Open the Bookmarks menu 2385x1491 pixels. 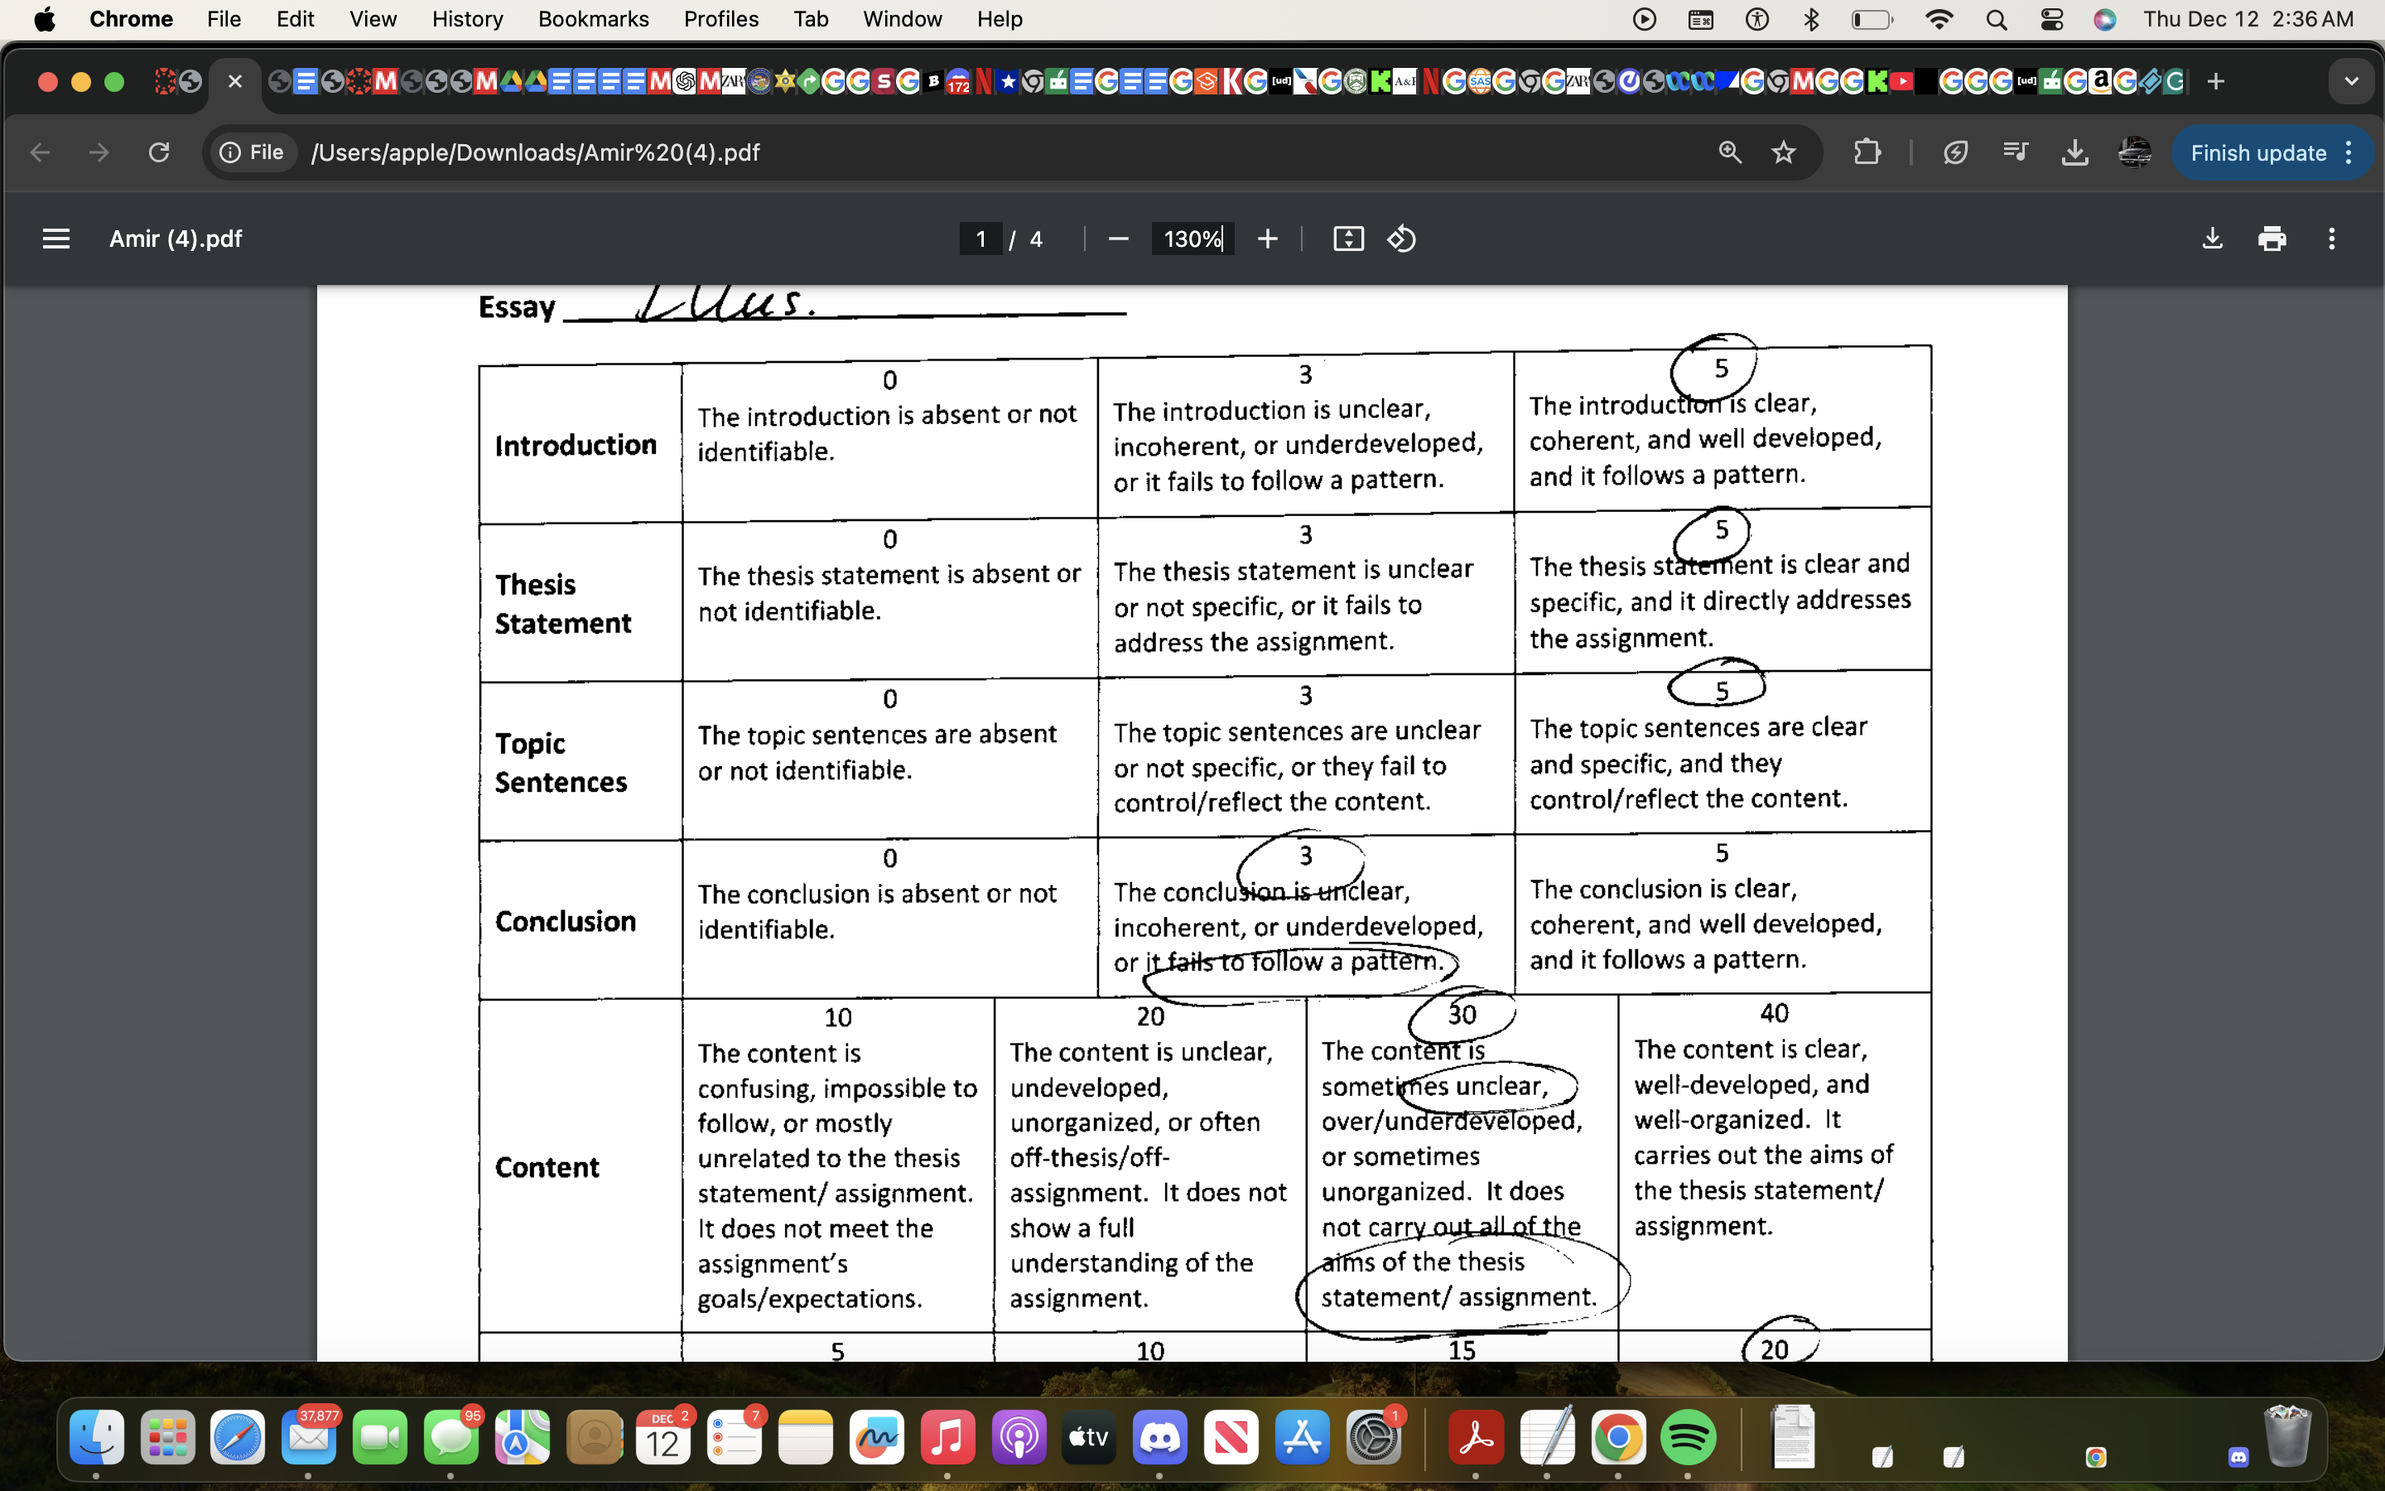(592, 19)
